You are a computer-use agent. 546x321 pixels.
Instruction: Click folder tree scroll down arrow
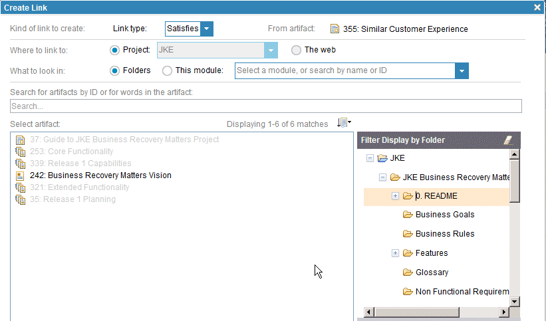(514, 302)
